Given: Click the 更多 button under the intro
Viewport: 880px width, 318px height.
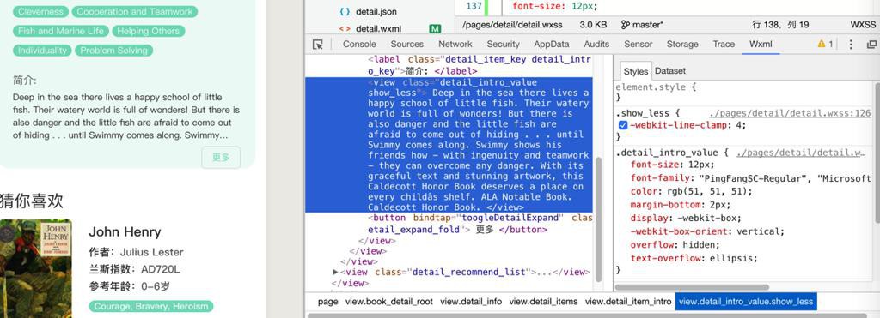Looking at the screenshot, I should click(221, 158).
